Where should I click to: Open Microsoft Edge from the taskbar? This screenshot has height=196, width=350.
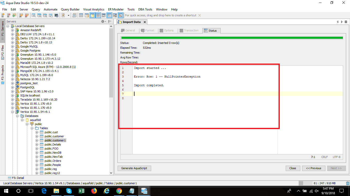tap(44, 191)
